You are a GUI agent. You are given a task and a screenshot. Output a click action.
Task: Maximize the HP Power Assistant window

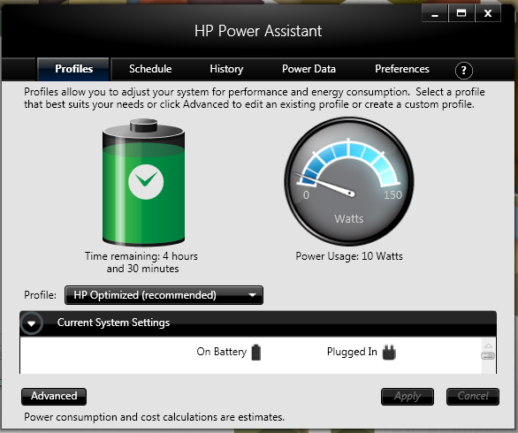(x=461, y=13)
